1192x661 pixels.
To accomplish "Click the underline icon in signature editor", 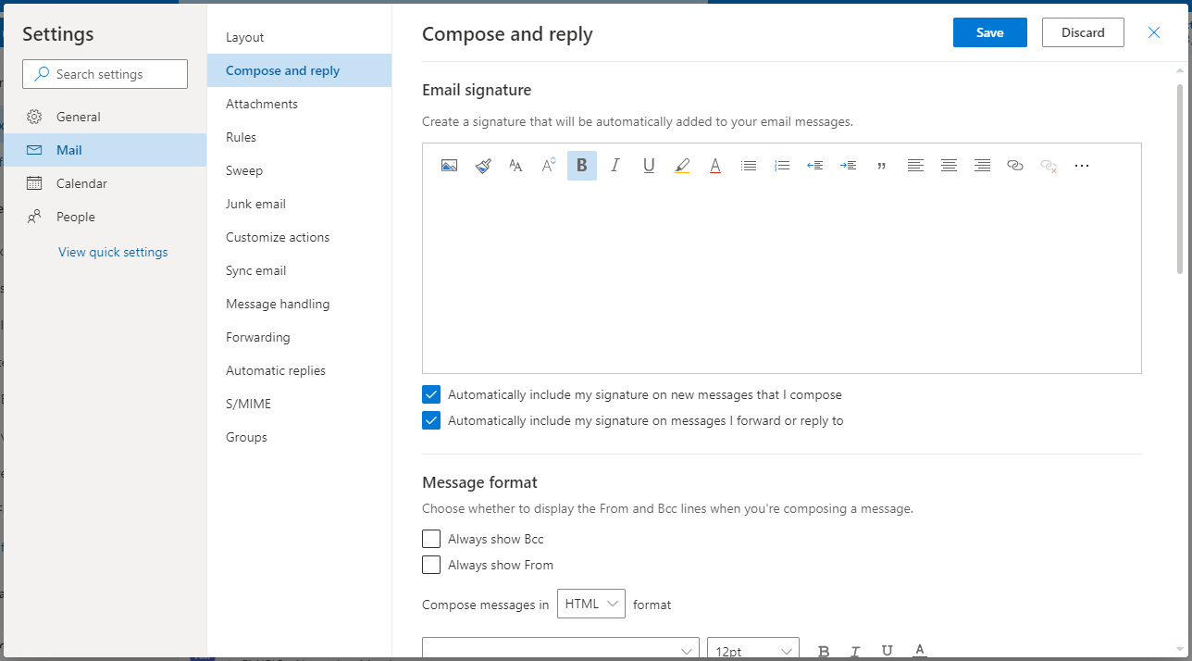I will click(649, 166).
